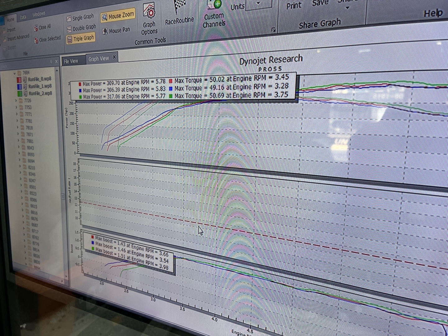Switch to Double Graph layout
The height and width of the screenshot is (336, 448).
point(69,30)
